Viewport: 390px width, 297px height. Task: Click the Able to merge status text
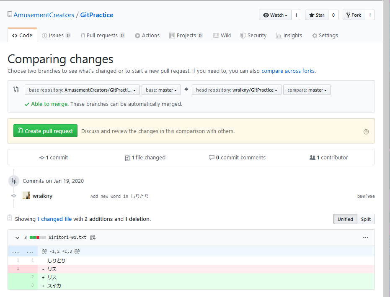(50, 104)
